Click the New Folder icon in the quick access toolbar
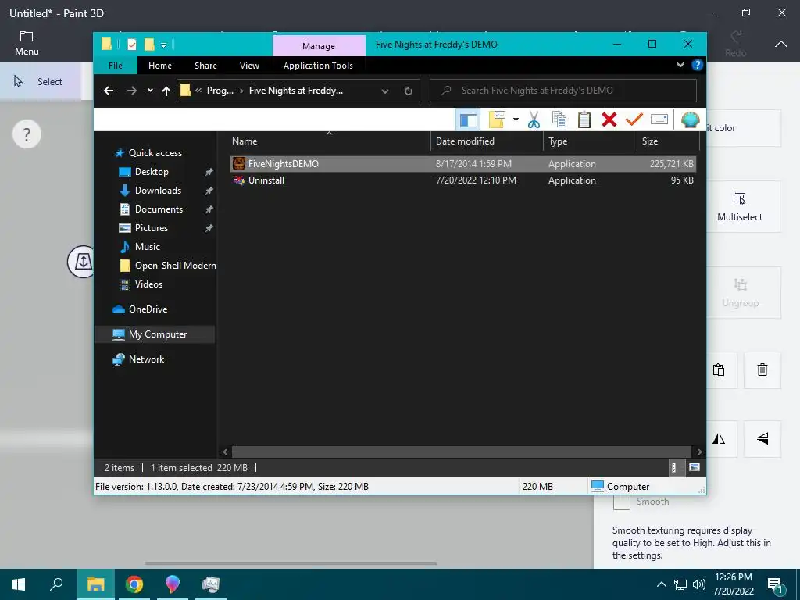The image size is (800, 600). 149,45
